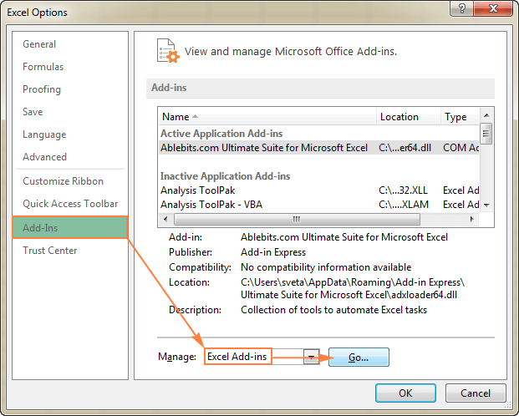The width and height of the screenshot is (519, 416).
Task: Select the Formulas category
Action: 43,67
